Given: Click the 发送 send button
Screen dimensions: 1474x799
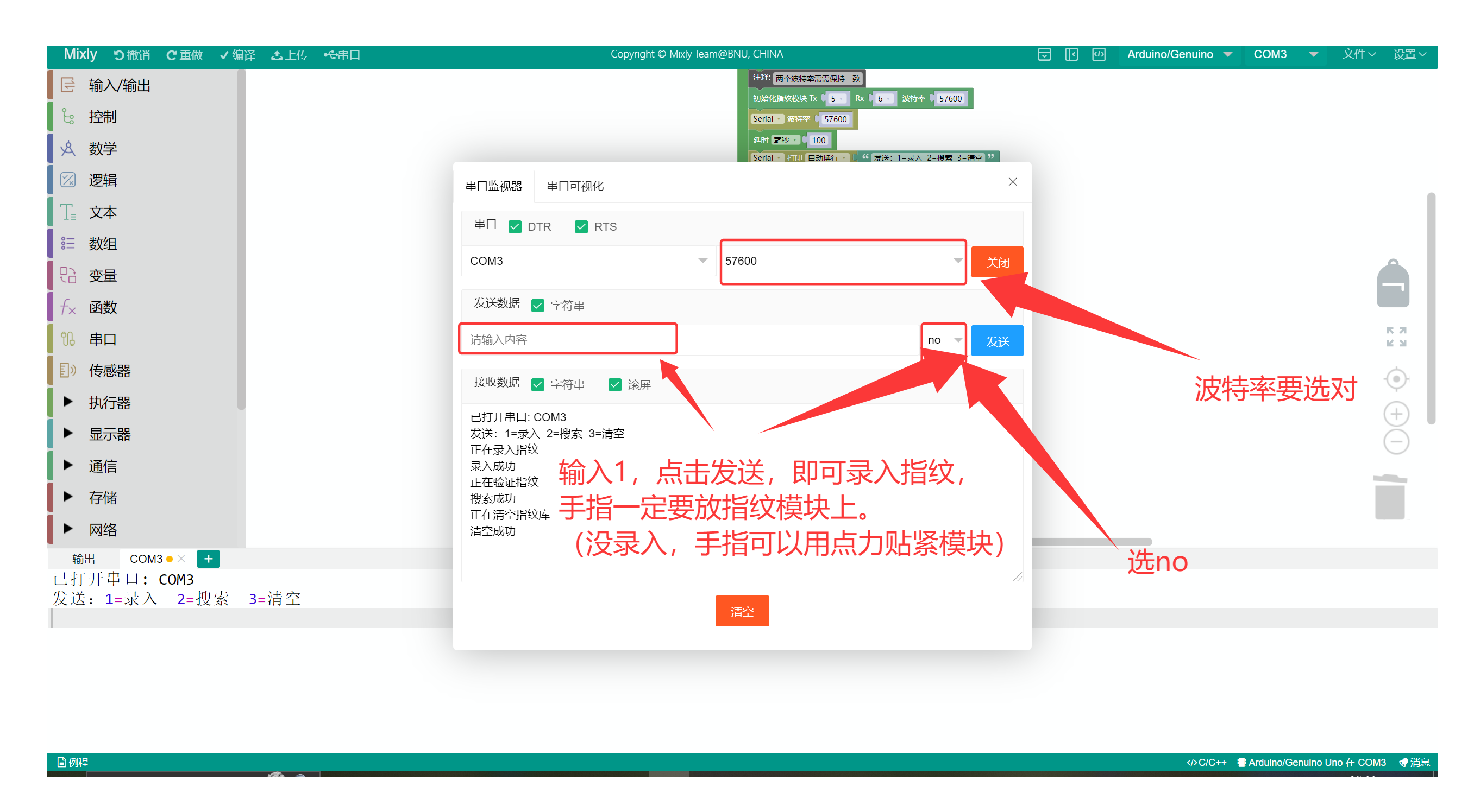Looking at the screenshot, I should (997, 340).
